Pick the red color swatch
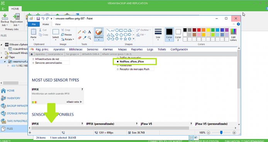268x142 pixels. pyautogui.click(x=199, y=30)
